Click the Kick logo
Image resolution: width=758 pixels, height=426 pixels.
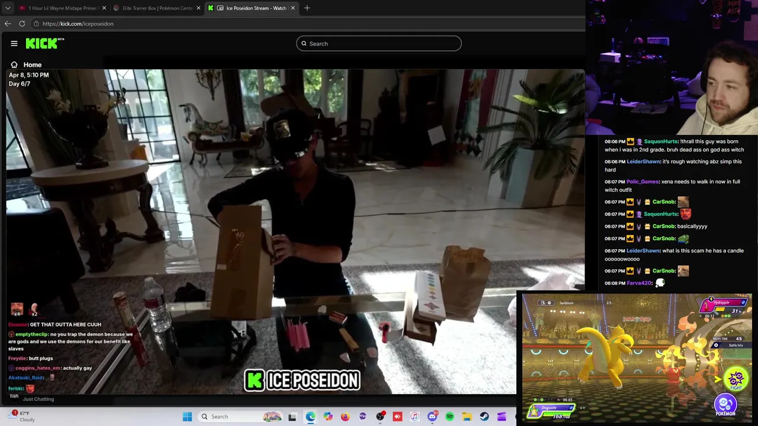point(44,43)
